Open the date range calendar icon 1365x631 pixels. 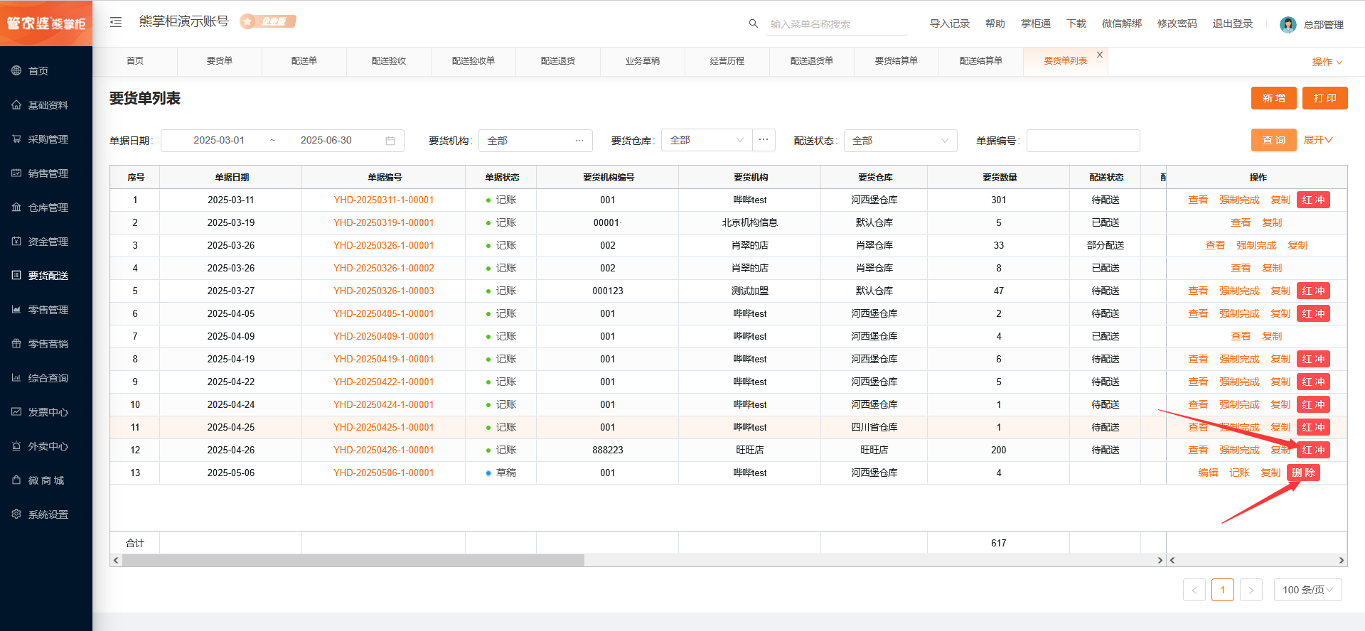pyautogui.click(x=390, y=141)
